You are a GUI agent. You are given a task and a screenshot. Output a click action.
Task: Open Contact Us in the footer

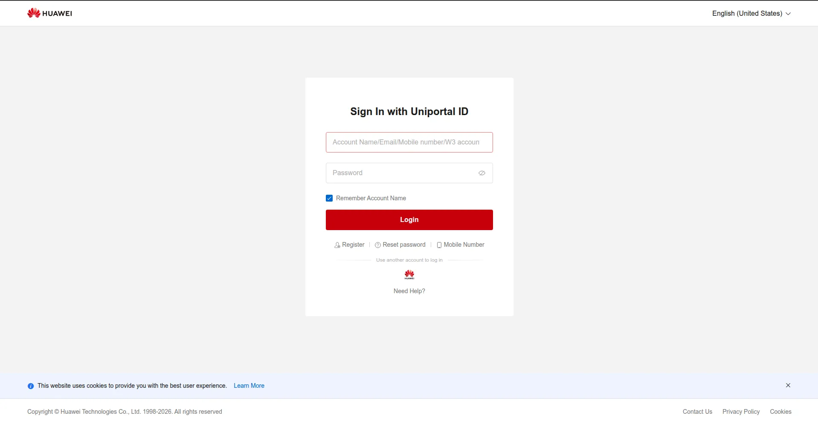(697, 412)
